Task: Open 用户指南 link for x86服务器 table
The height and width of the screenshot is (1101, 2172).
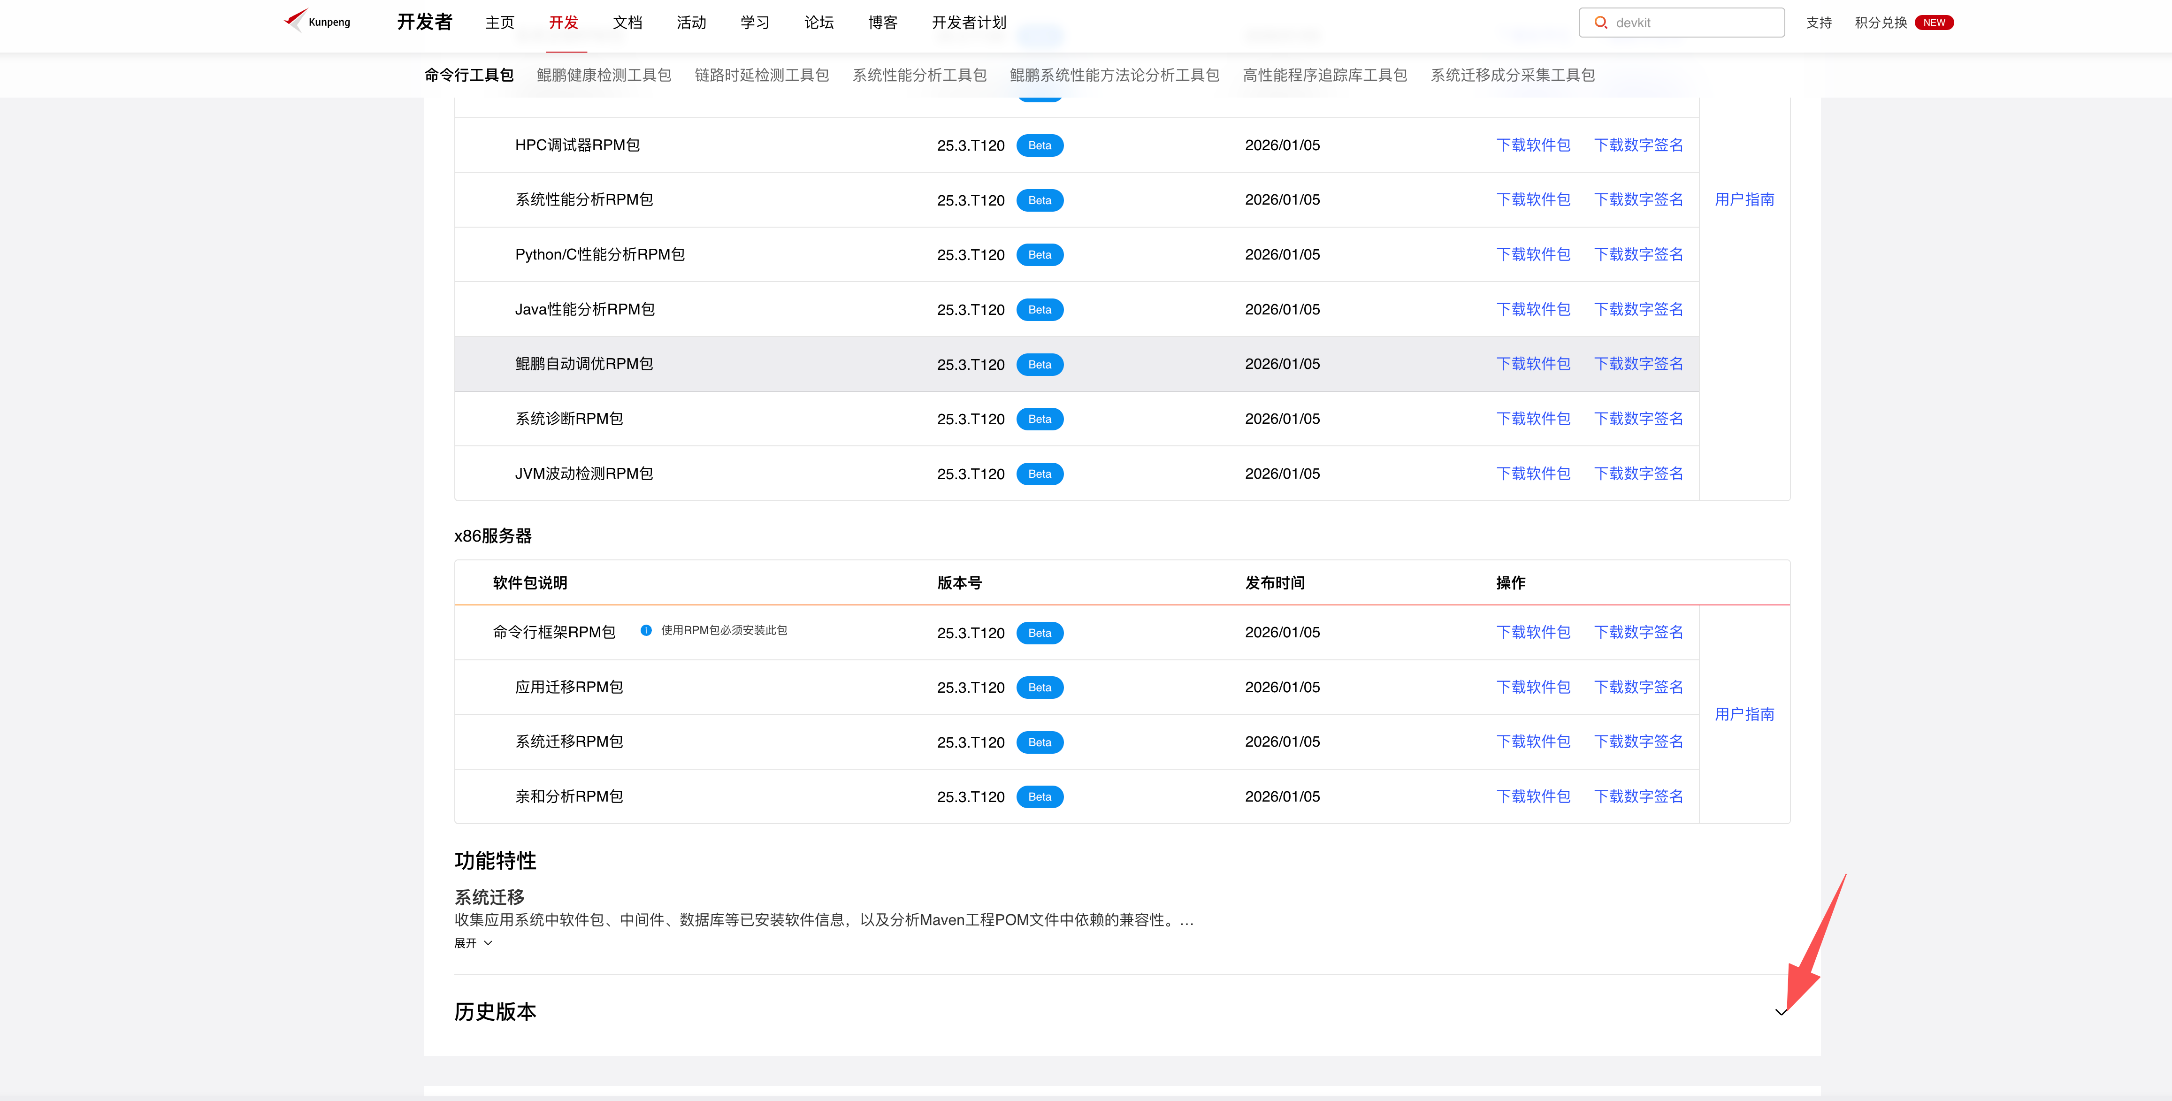Action: [x=1744, y=714]
